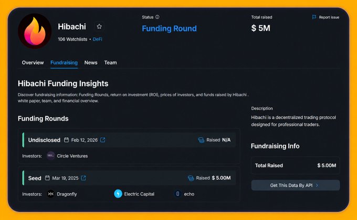
Task: Open Circle Ventures investor name
Action: [x=72, y=156]
